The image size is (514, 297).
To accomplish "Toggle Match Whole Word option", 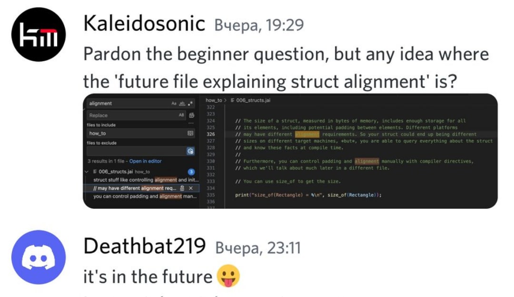I will click(x=182, y=104).
